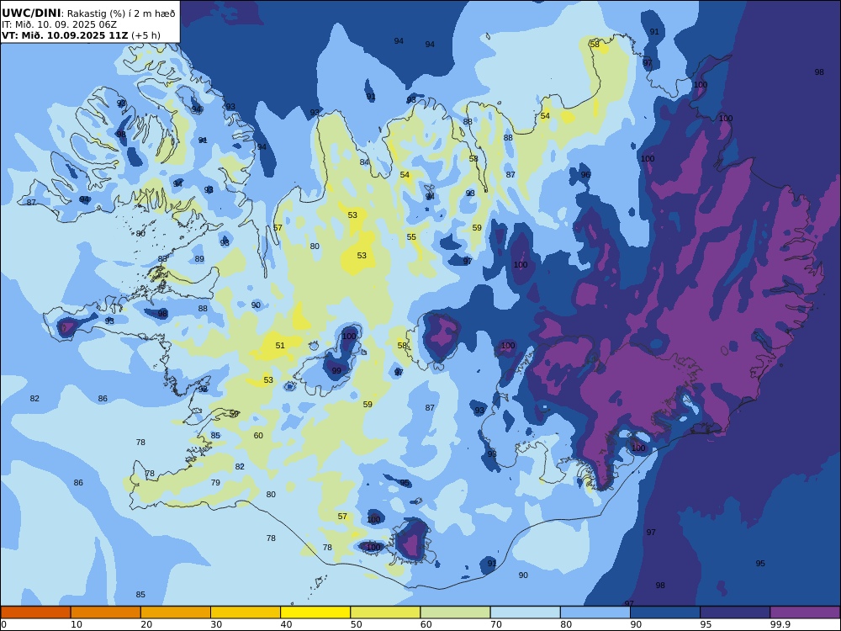Click the 'IT: Mið. 10. 09. 2025 06Z' line

click(59, 24)
